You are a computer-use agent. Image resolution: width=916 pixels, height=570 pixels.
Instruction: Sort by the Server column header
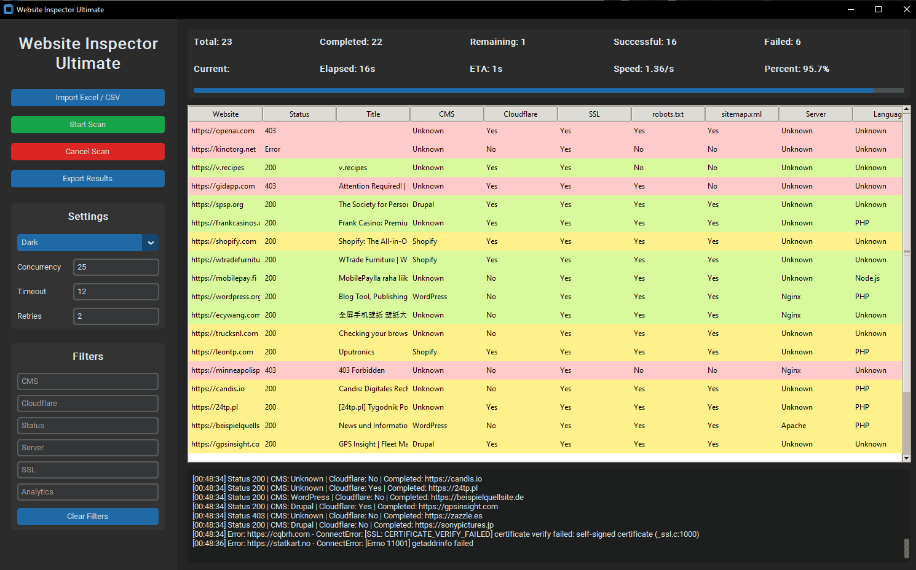[x=816, y=114]
